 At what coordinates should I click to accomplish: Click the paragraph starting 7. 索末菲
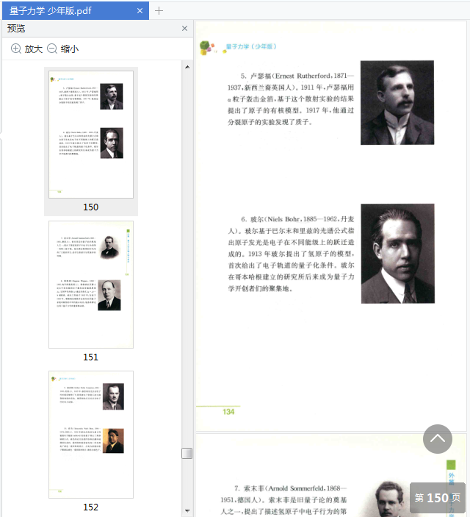click(x=283, y=500)
